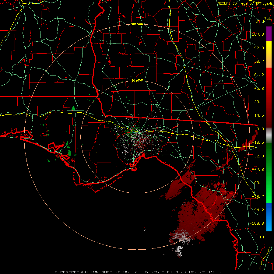Click the "100 NMI" range ring label

coord(137,24)
